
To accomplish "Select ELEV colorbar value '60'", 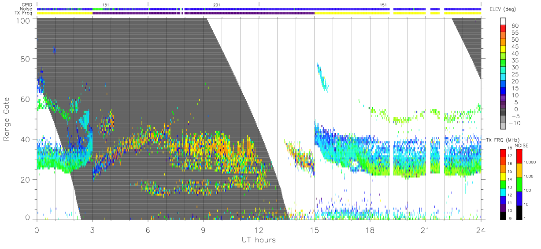I will pyautogui.click(x=514, y=26).
